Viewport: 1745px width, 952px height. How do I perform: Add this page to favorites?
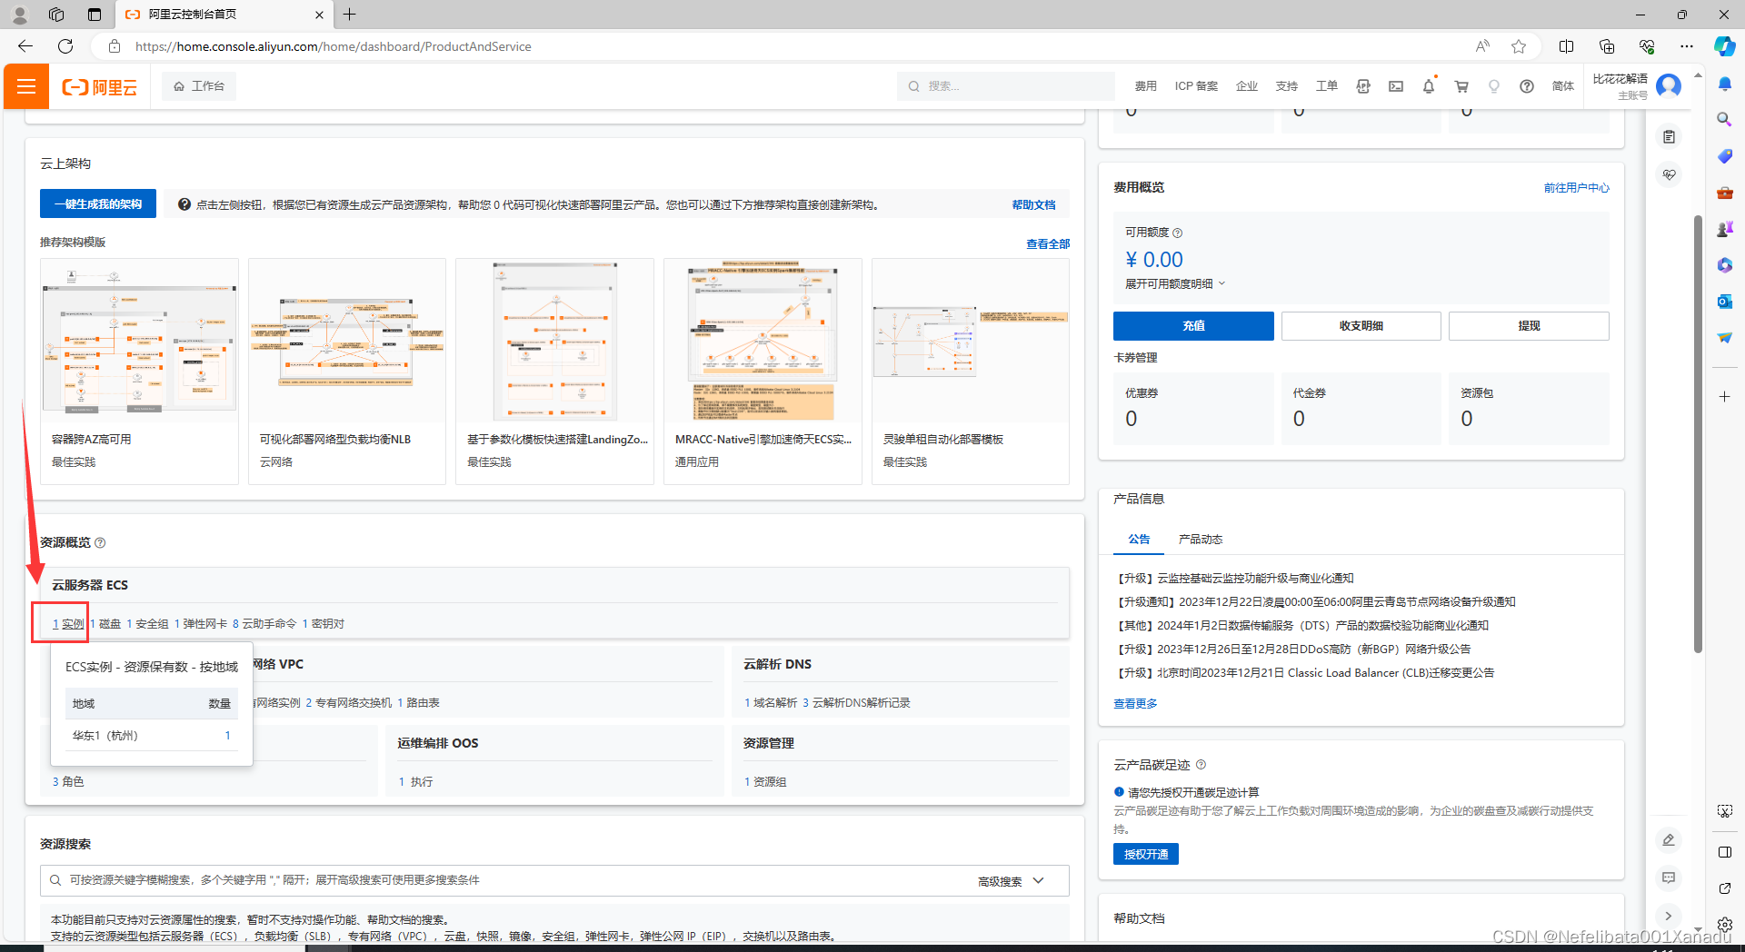[1519, 46]
